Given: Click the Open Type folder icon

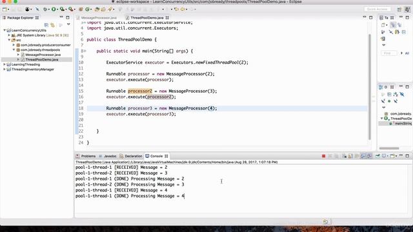Looking at the screenshot, I should coord(97,9).
